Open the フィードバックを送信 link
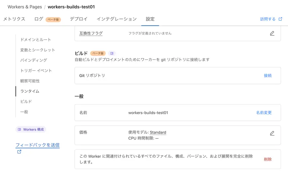This screenshot has width=288, height=172. 38,145
